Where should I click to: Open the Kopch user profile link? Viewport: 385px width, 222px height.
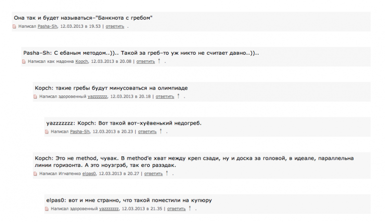coord(81,61)
